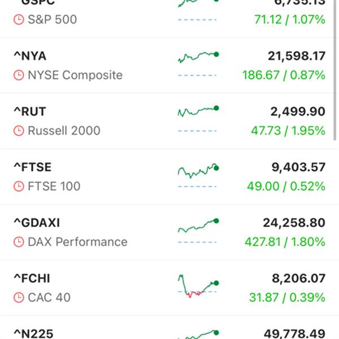Open the ^RUT sparkline chart
The image size is (339, 339).
click(x=198, y=111)
